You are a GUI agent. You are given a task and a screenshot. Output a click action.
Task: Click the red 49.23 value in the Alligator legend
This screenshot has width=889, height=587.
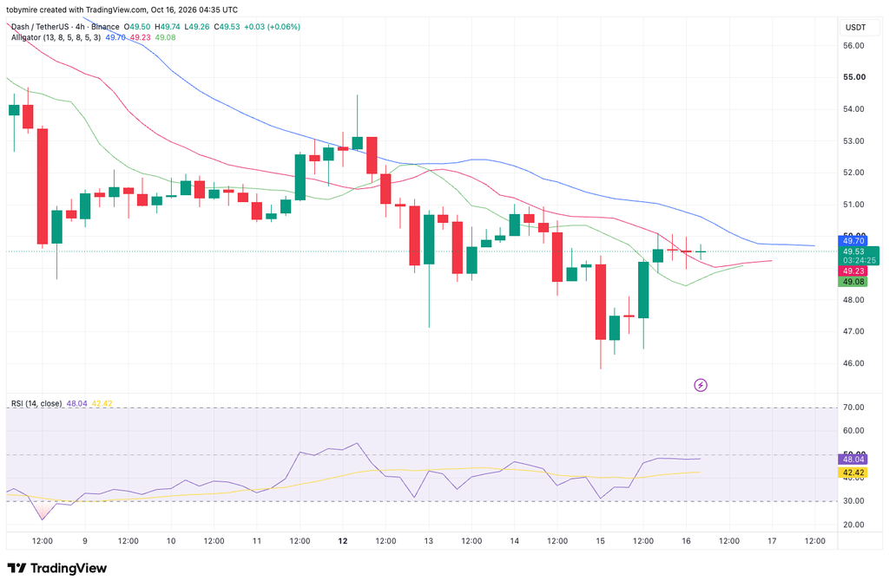click(x=140, y=37)
